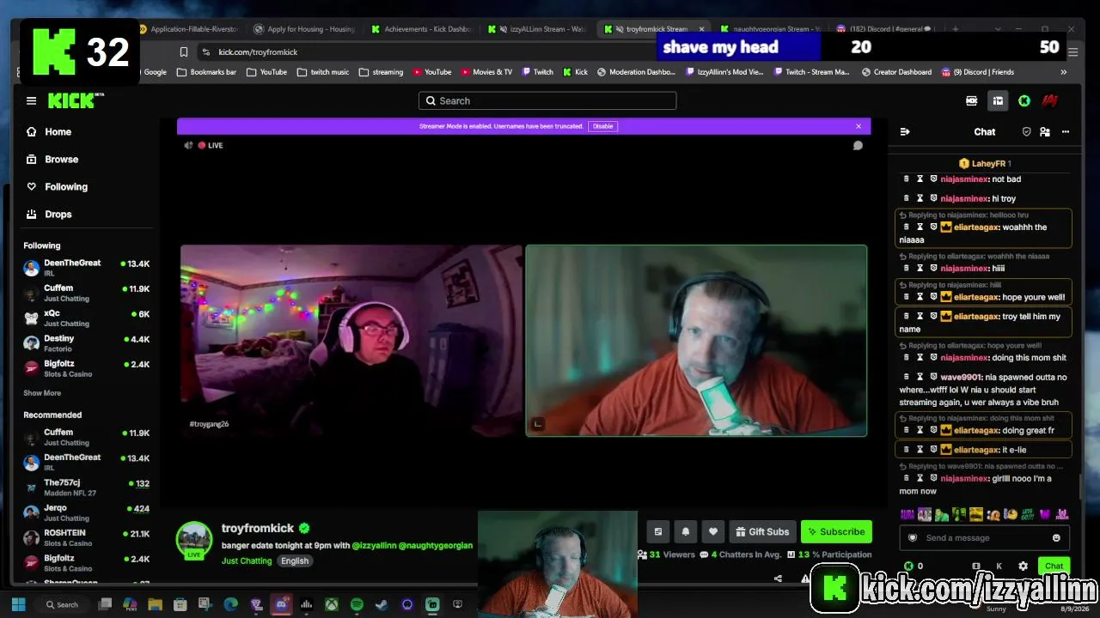Ban niajasminex on 'hiiii' message
Viewport: 1100px width, 618px height.
click(933, 268)
